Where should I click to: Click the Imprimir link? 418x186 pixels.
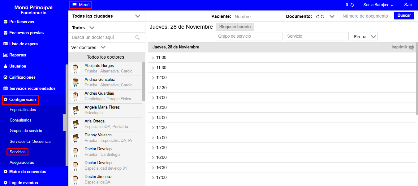point(399,47)
